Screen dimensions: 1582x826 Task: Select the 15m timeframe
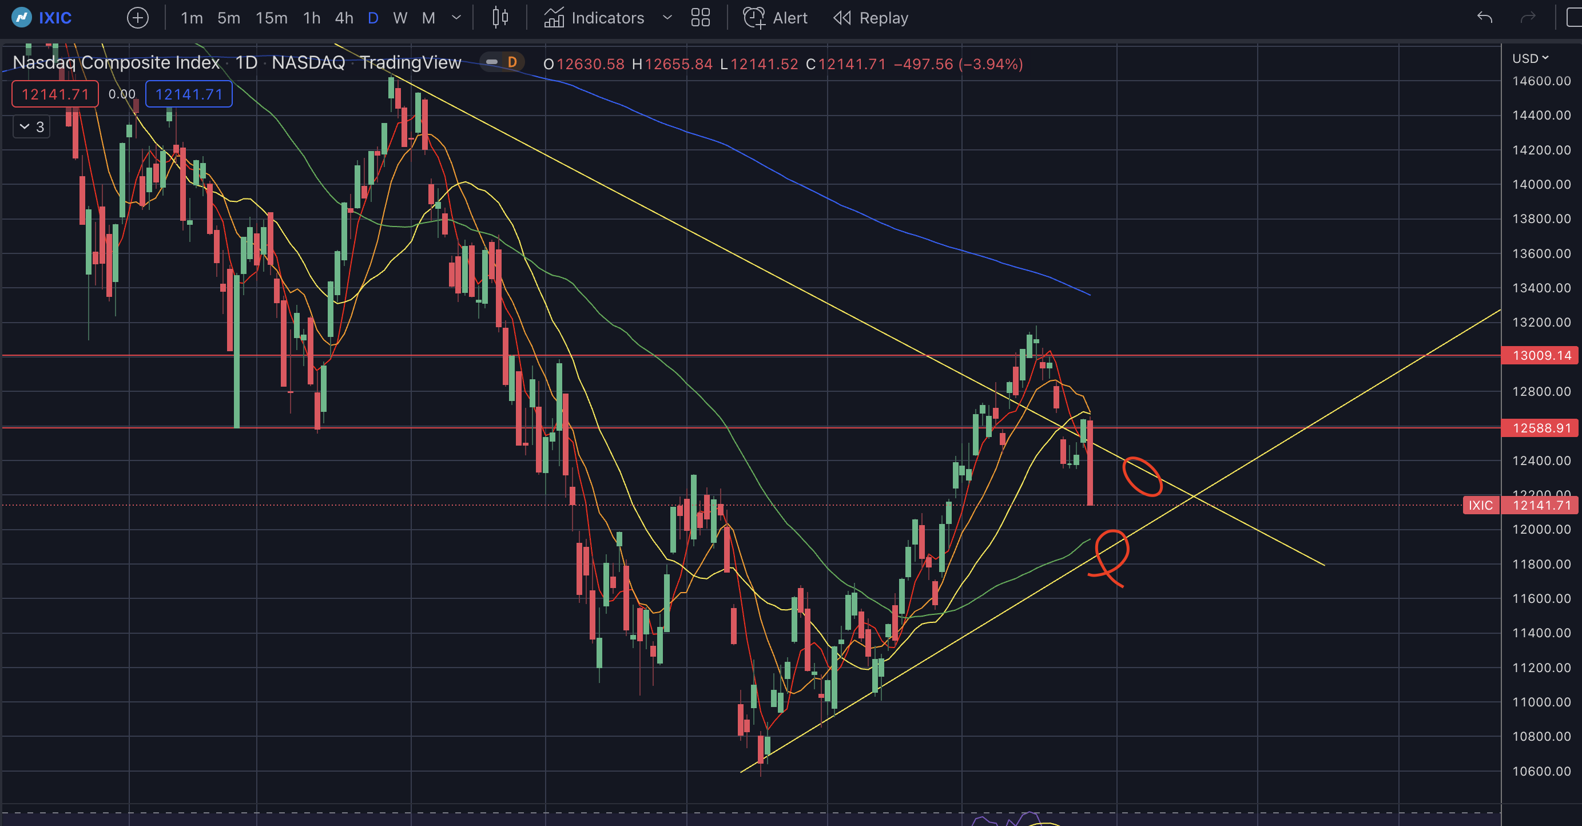click(271, 18)
